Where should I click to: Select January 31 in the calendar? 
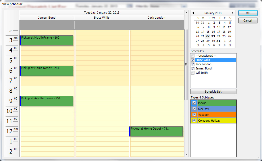tap(218, 41)
